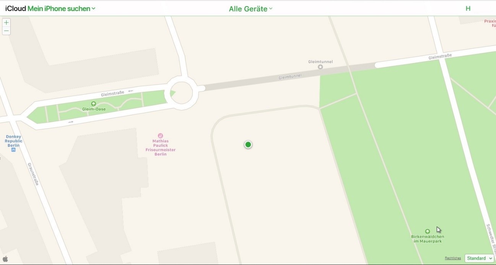Open the Alle Geräte device dropdown

(250, 9)
